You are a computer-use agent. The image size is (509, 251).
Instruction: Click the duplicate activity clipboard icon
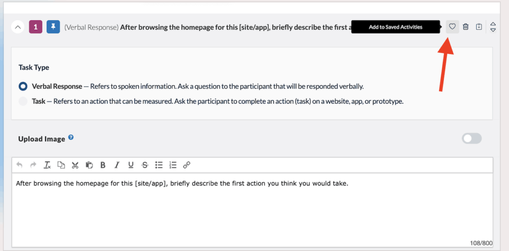tap(479, 27)
